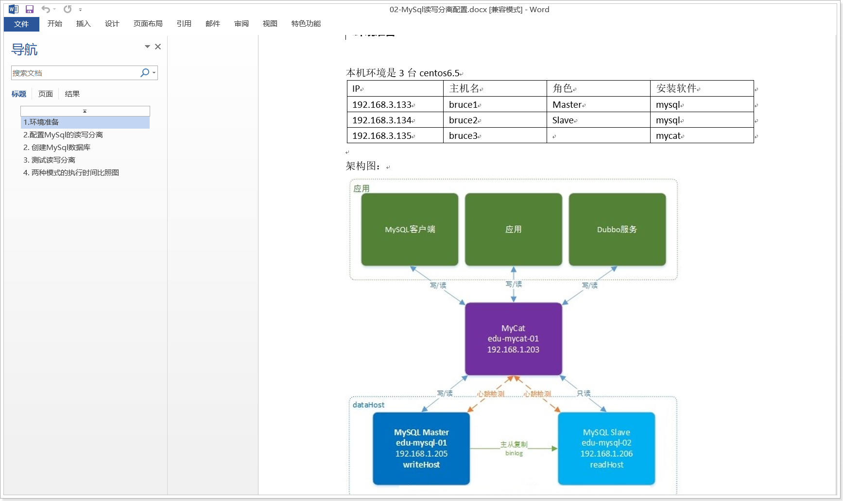Click the bruce1 cell

[495, 104]
